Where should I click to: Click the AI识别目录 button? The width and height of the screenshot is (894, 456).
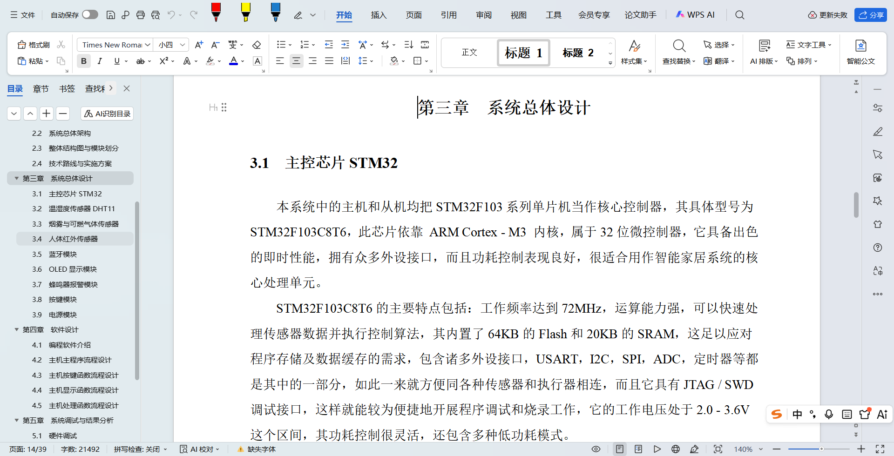point(108,114)
